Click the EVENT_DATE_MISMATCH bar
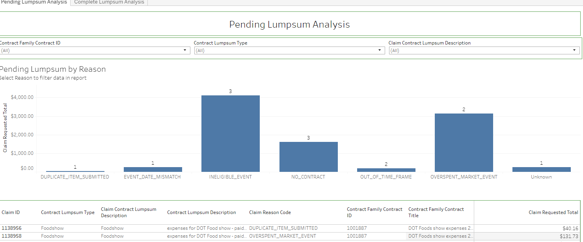 coord(153,169)
